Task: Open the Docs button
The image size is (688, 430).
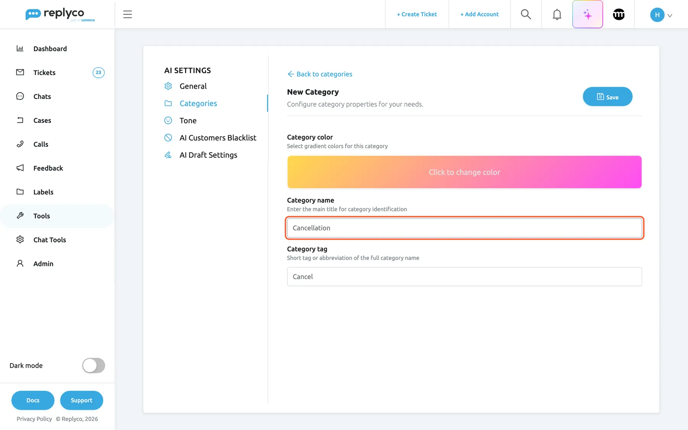Action: pos(33,400)
